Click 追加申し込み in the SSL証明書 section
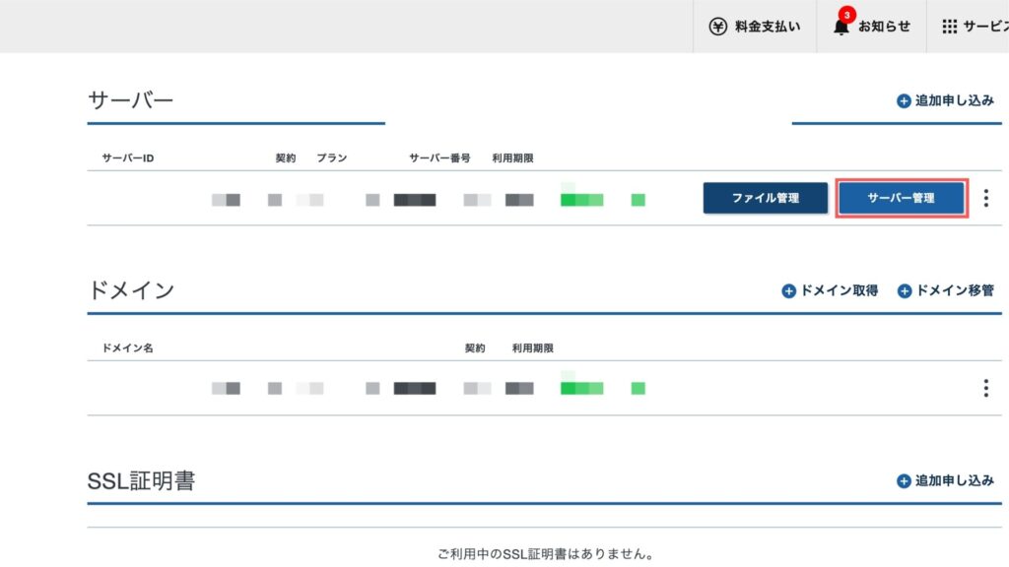 (945, 480)
